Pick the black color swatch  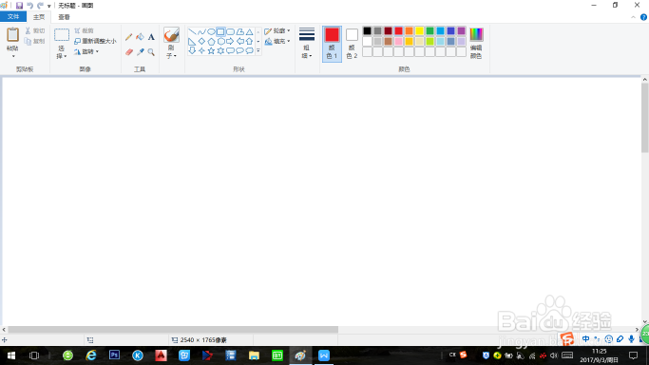point(367,31)
